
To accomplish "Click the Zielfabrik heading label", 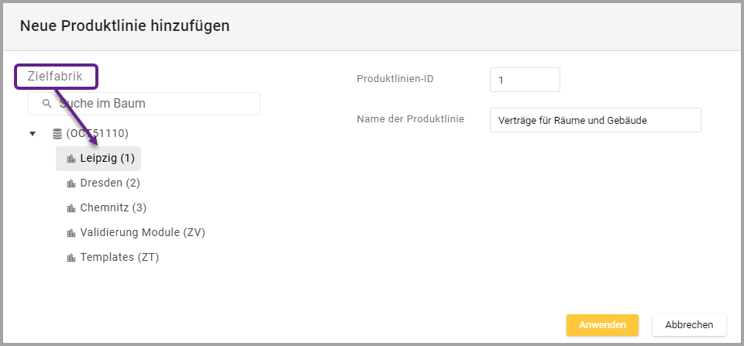I will [55, 76].
